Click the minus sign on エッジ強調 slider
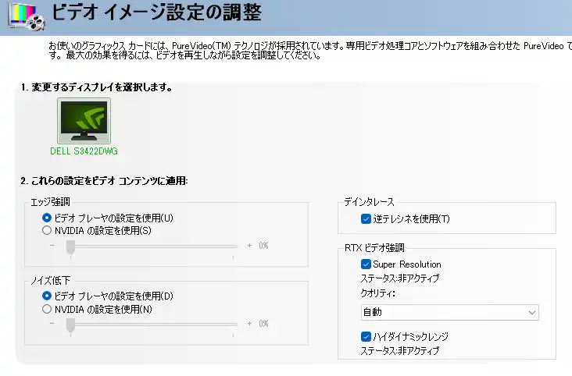 coord(52,246)
